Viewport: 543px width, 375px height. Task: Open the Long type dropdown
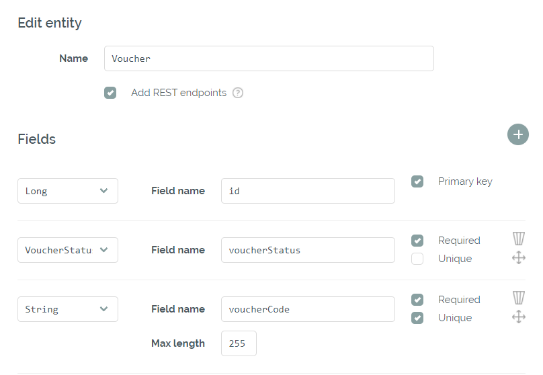point(68,191)
